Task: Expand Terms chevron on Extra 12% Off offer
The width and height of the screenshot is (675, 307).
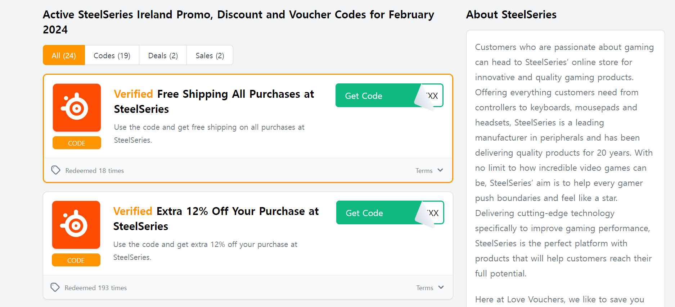Action: click(x=441, y=288)
